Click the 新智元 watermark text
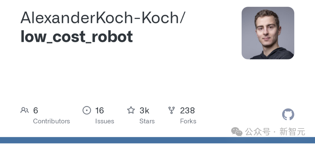 click(292, 131)
